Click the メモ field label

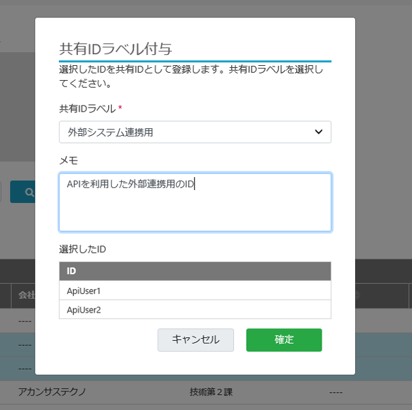(68, 160)
